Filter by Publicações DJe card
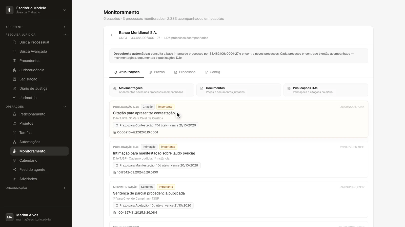The image size is (405, 227). [326, 90]
